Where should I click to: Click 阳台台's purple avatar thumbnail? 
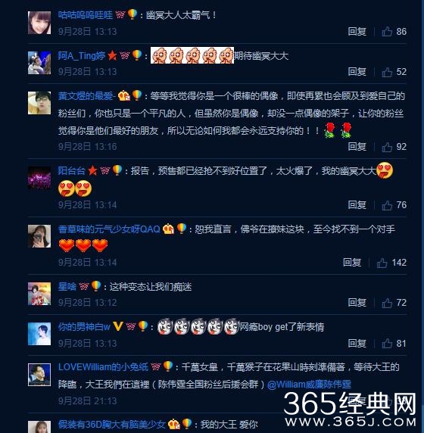coord(39,178)
